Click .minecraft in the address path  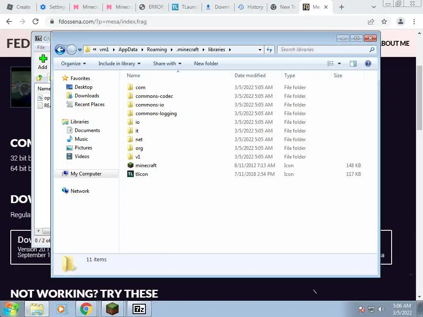coord(188,50)
